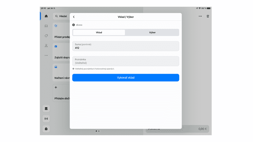Image resolution: width=253 pixels, height=142 pixels.
Task: Click the broadcast signal icon button
Action: (x=46, y=119)
